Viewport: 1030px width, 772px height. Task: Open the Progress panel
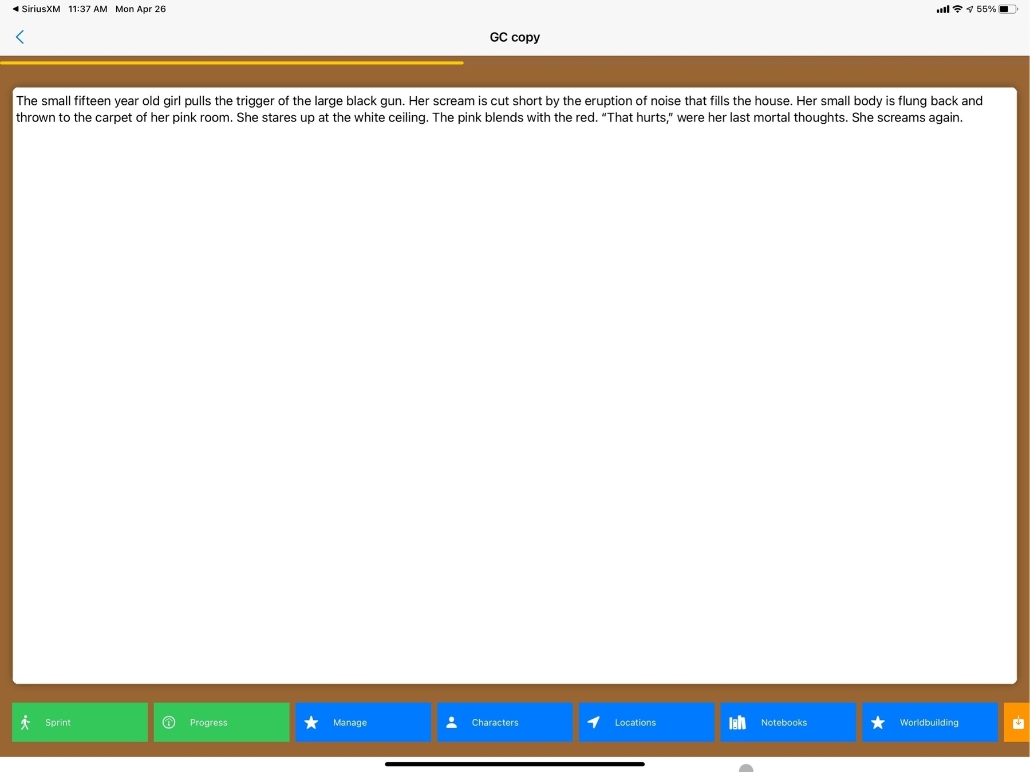(221, 722)
